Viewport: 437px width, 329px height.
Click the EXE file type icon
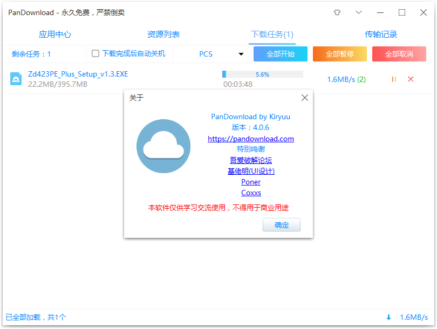coord(16,79)
